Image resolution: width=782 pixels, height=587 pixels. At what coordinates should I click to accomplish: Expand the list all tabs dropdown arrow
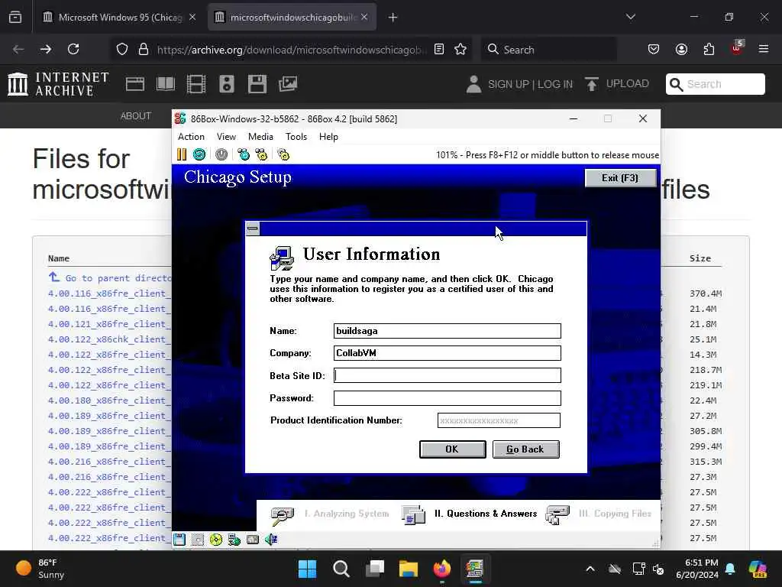(630, 17)
